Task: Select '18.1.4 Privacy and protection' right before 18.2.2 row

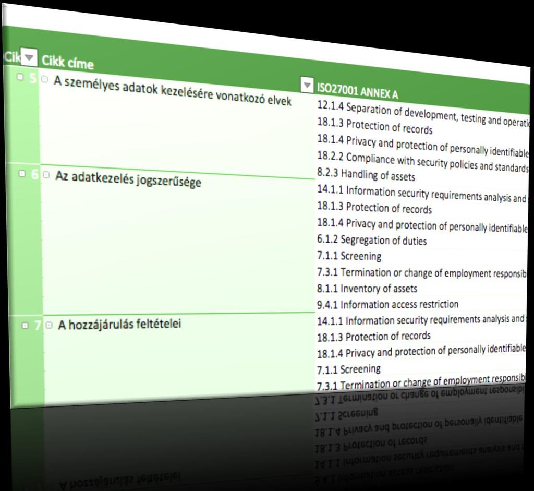Action: [422, 146]
